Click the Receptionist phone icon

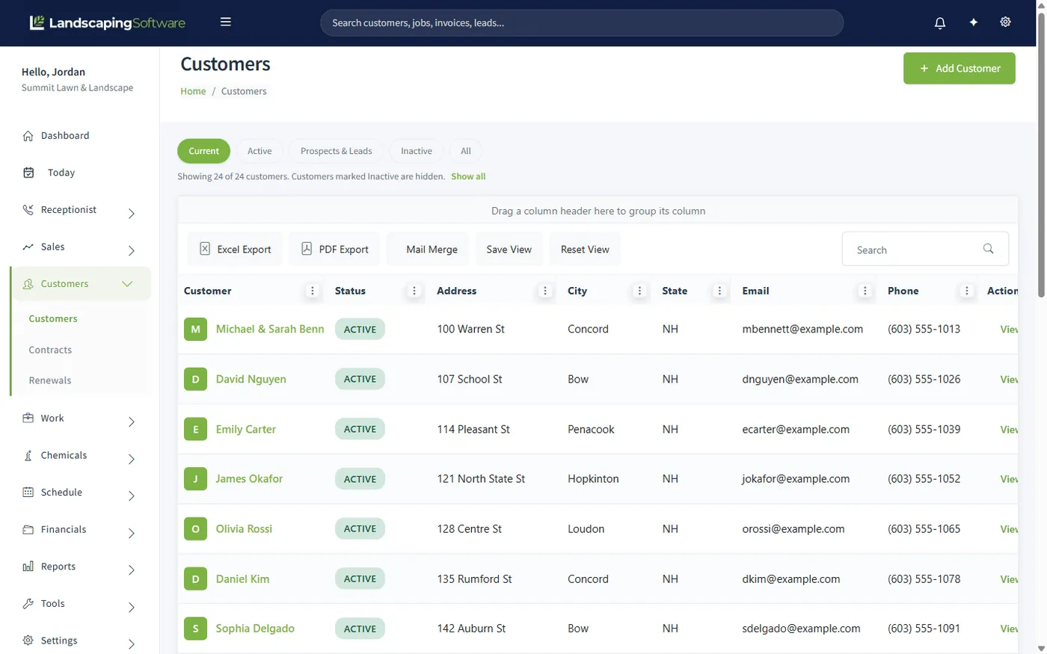28,210
